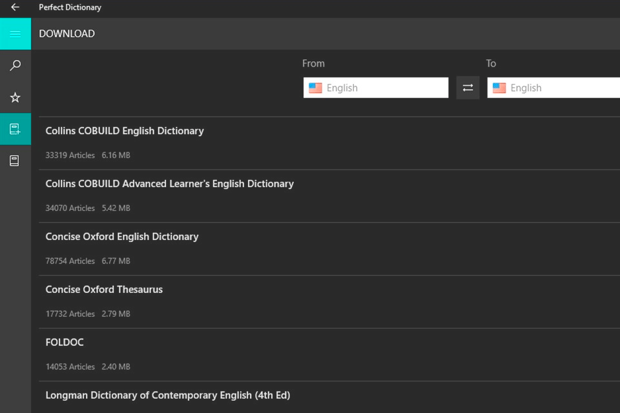Click the 2.79 MB size label
The width and height of the screenshot is (620, 413).
click(116, 314)
